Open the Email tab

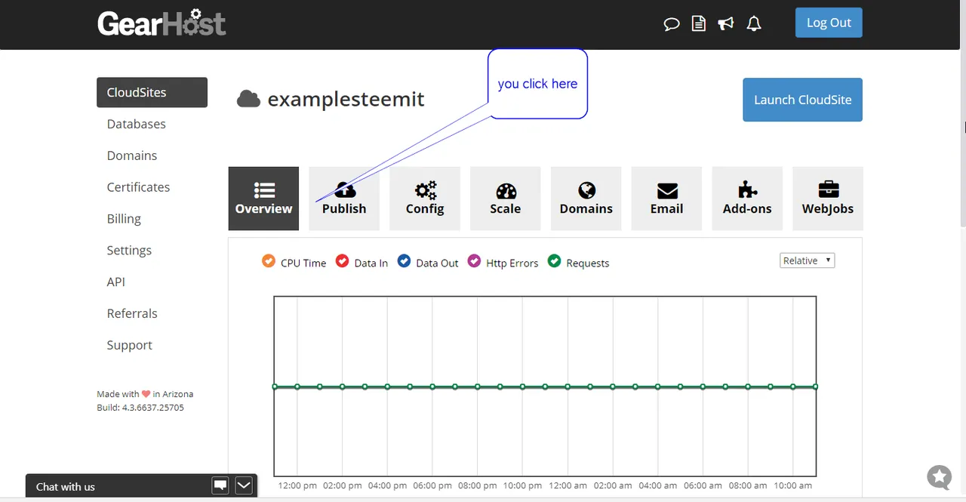click(x=667, y=199)
